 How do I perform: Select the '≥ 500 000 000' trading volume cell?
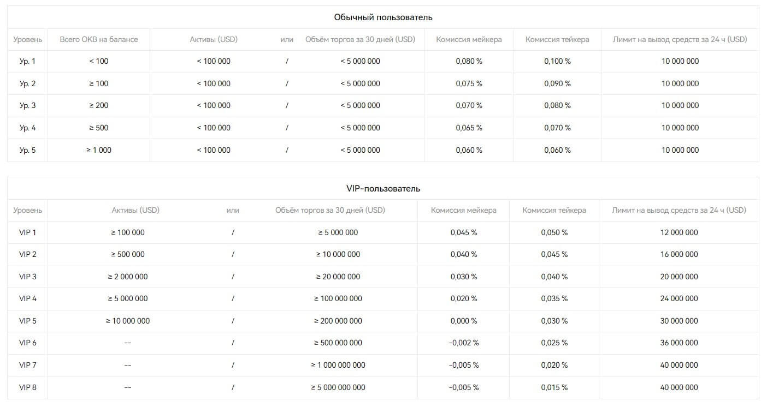338,343
